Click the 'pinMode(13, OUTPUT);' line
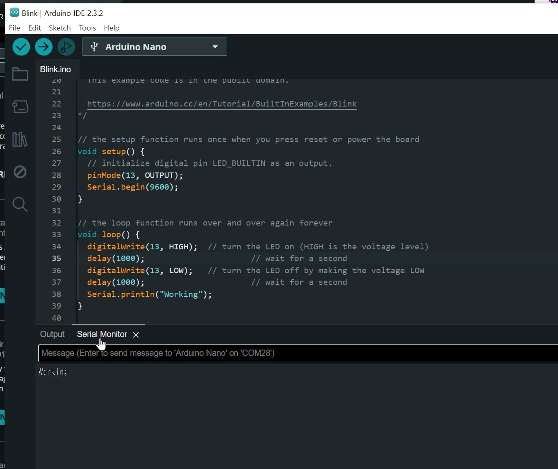Viewport: 558px width, 469px height. pos(135,175)
